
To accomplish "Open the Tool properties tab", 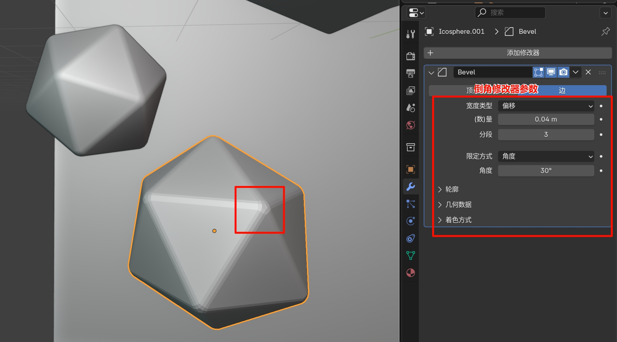I will tap(410, 34).
